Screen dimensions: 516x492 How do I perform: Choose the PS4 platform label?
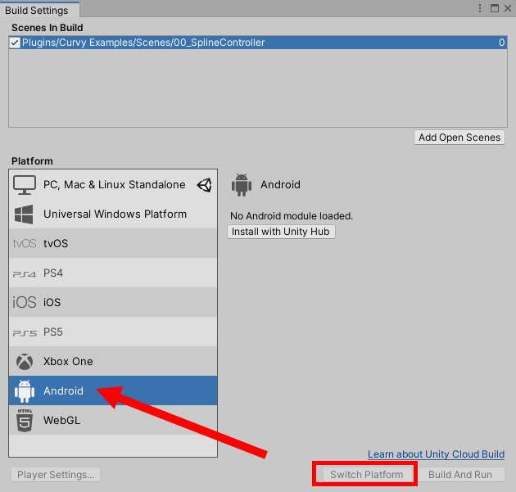coord(53,273)
